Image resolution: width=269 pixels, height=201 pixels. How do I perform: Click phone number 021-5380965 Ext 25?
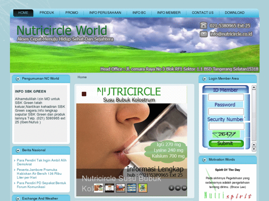click(x=230, y=26)
